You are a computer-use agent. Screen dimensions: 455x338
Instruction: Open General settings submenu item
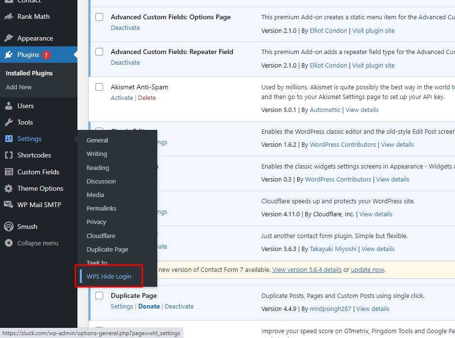point(97,140)
